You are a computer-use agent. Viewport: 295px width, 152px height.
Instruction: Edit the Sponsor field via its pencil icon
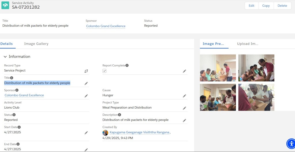[86, 96]
